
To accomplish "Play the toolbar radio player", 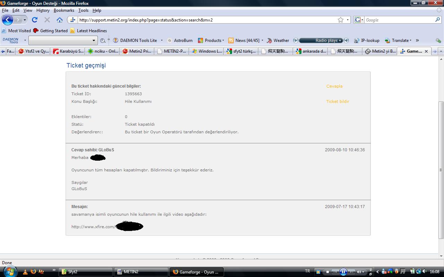I will pyautogui.click(x=296, y=41).
